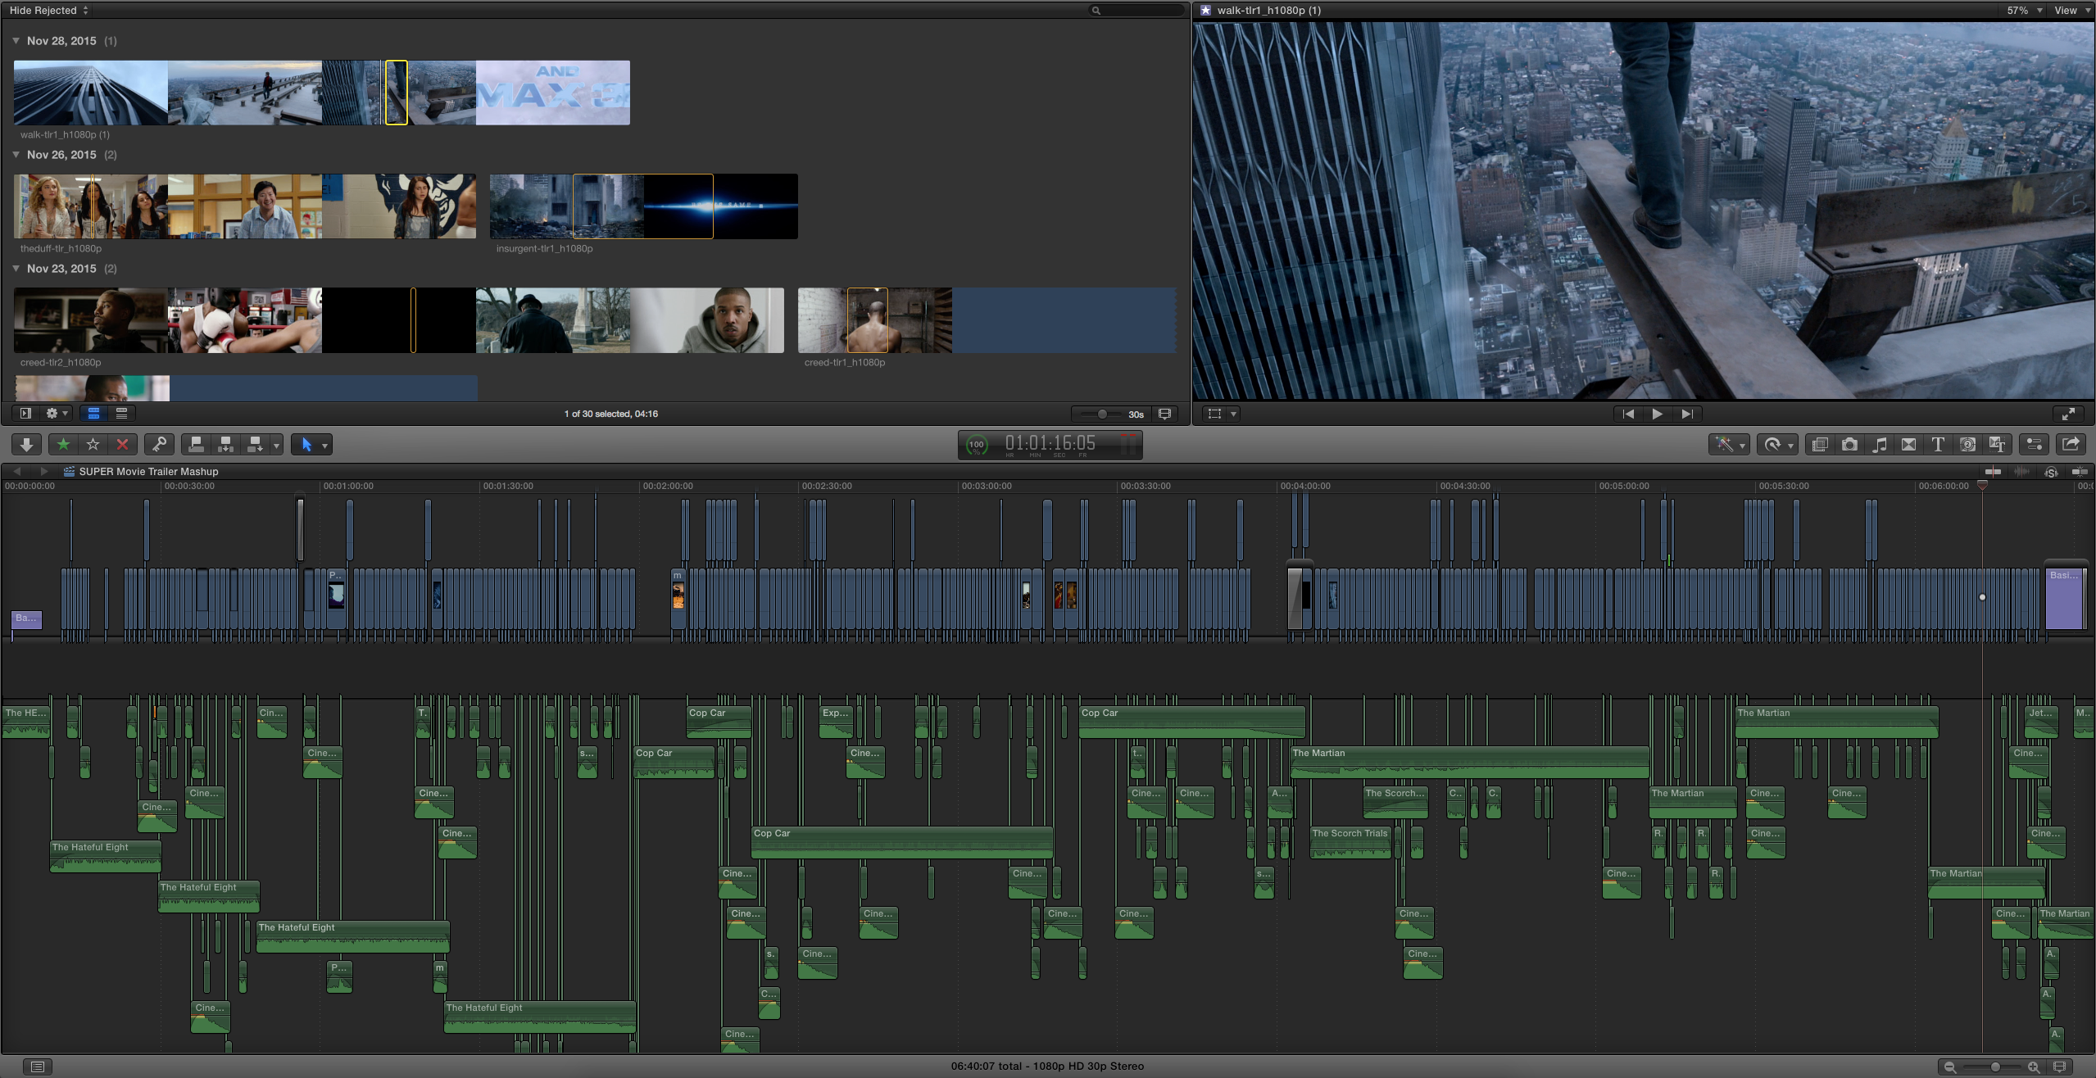Image resolution: width=2096 pixels, height=1078 pixels.
Task: Reject the selection with the red X
Action: tap(122, 445)
